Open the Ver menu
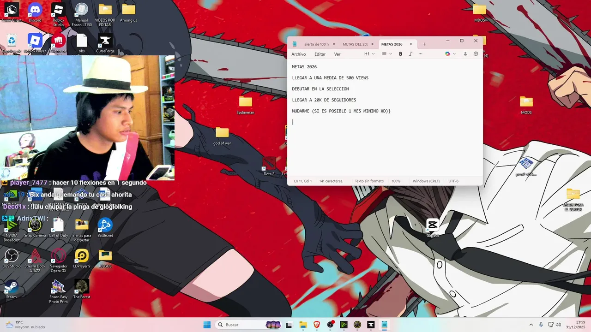 coord(338,54)
